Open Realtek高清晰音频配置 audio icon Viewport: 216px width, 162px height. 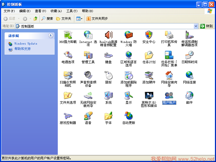point(108,35)
